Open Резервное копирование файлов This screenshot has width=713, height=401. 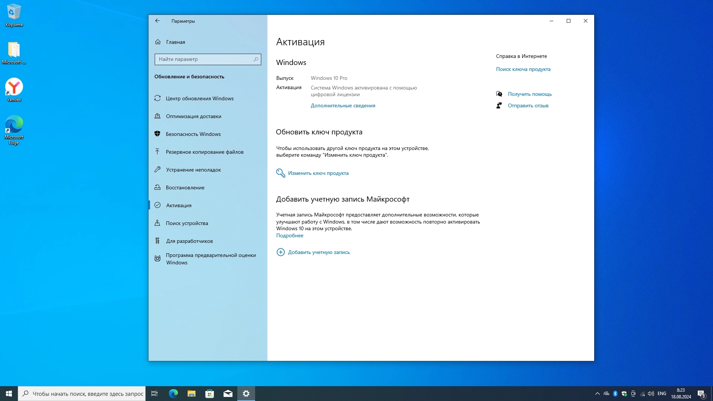coord(205,152)
